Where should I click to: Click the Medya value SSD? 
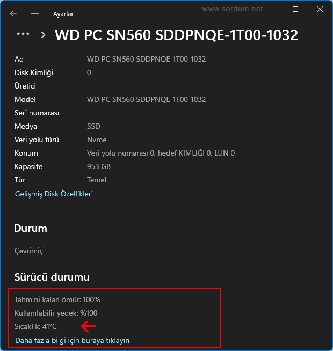93,126
